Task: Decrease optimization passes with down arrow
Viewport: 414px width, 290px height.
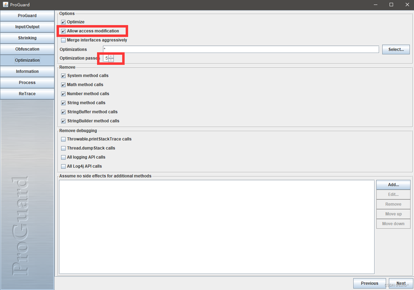Action: coord(111,60)
